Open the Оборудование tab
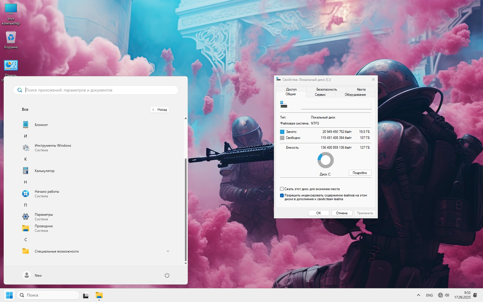Screen dimensions: 483x302 click(x=355, y=95)
